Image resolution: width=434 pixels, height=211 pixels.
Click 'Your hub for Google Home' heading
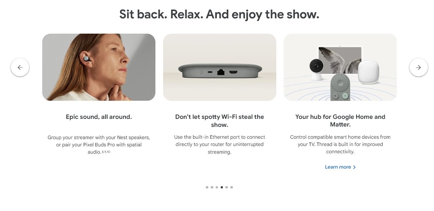click(340, 120)
